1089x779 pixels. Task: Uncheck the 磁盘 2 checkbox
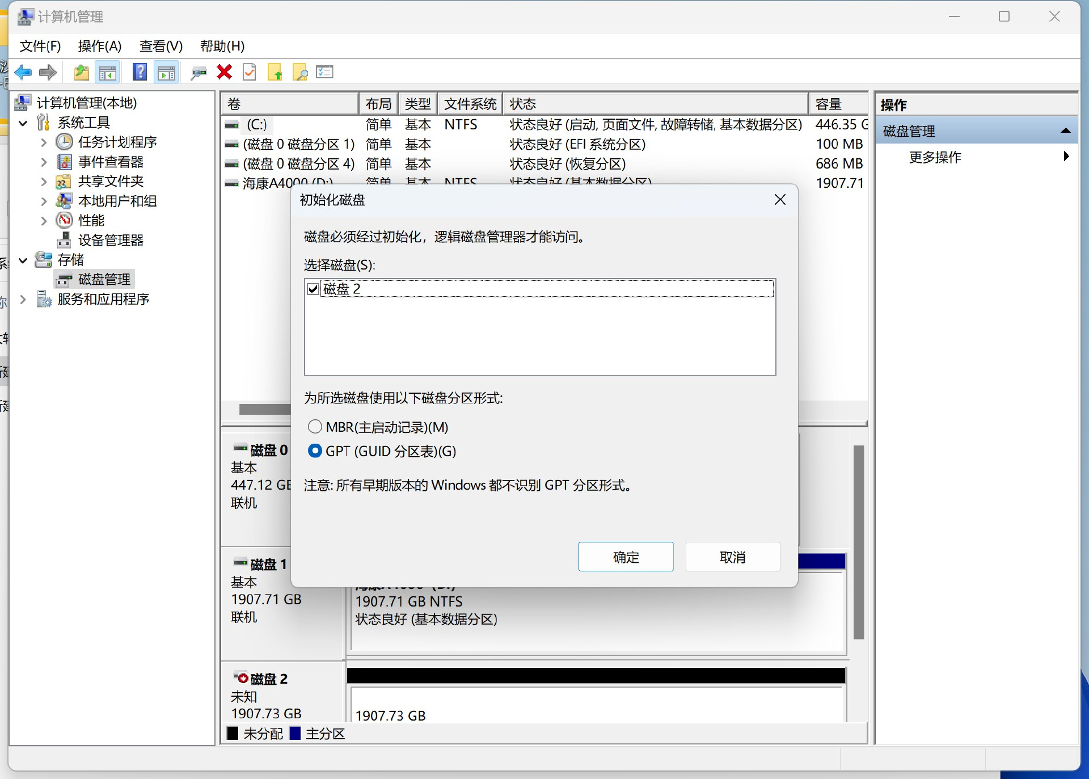pyautogui.click(x=313, y=289)
